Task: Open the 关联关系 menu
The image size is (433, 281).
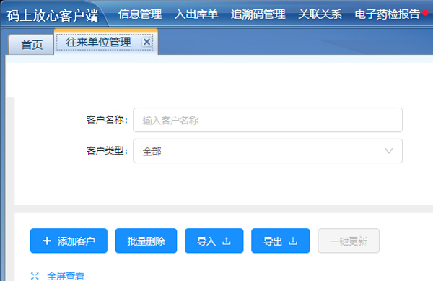Action: pyautogui.click(x=320, y=14)
